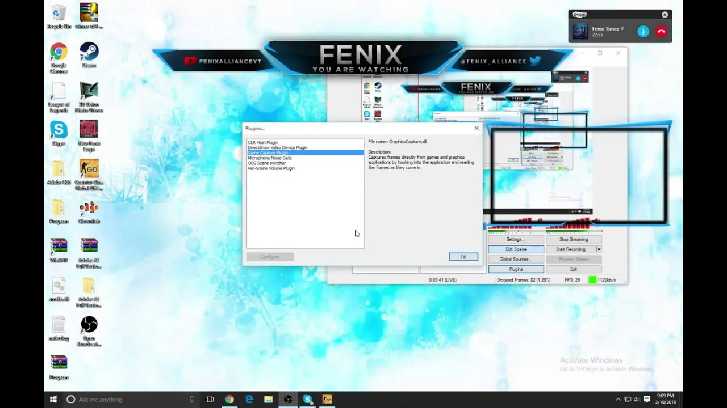Expand the Start Recording dropdown arrow
Image resolution: width=727 pixels, height=408 pixels.
click(599, 249)
